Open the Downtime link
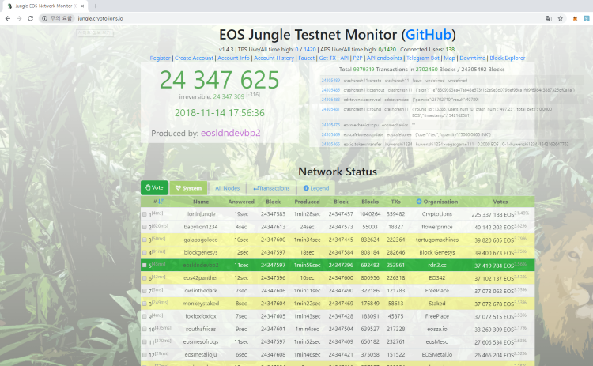Viewport: 593px width, 366px height. tap(472, 58)
